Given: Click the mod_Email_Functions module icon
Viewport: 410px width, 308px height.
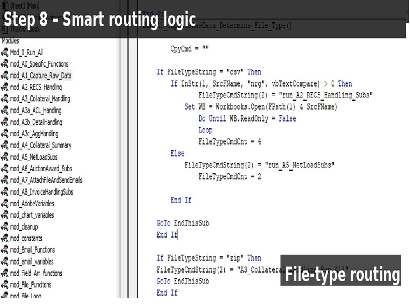Looking at the screenshot, I should click(x=5, y=250).
